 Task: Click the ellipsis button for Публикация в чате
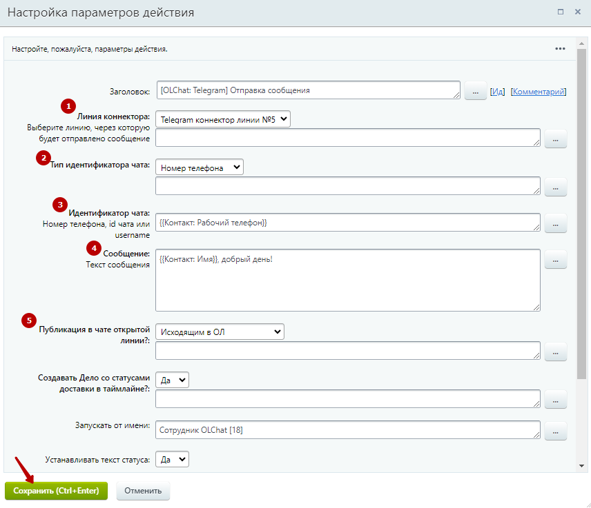point(555,352)
